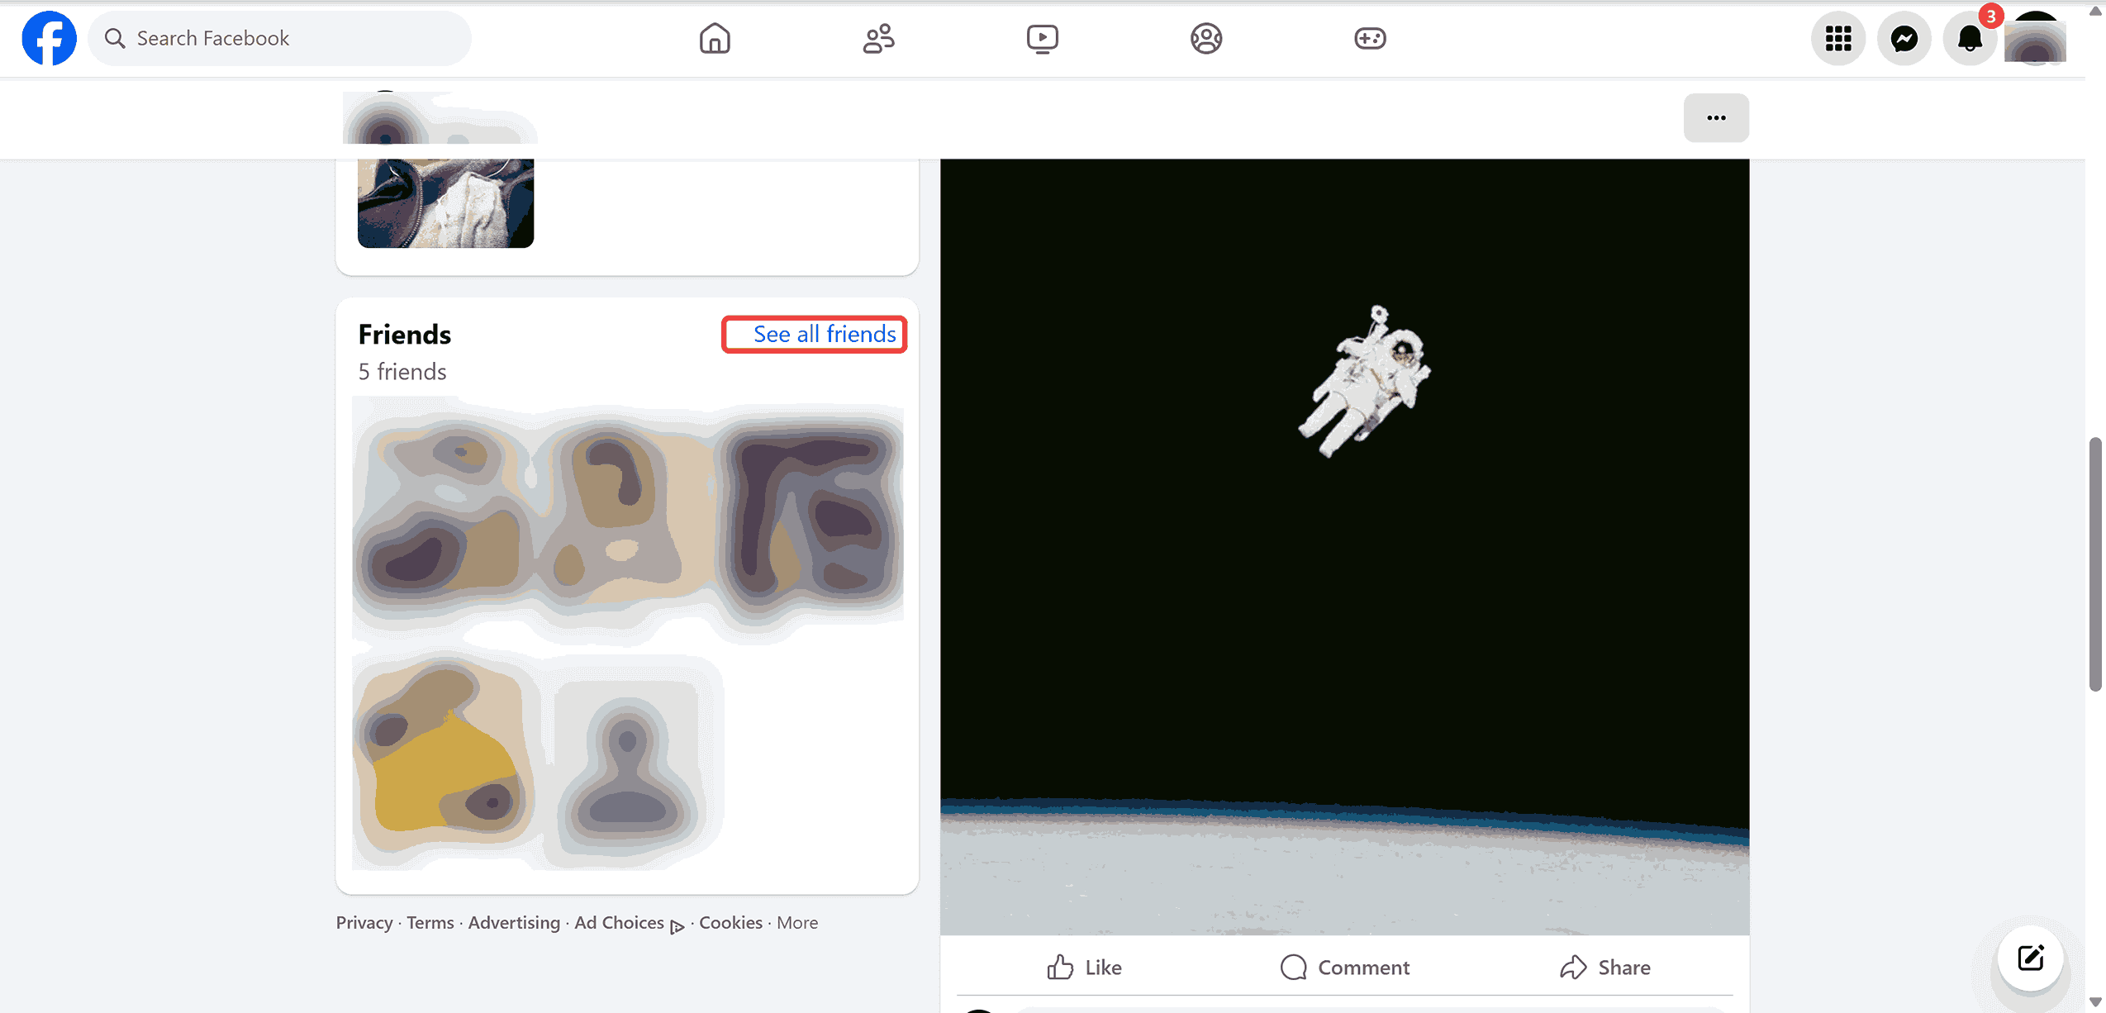Go to the Home tab
Viewport: 2106px width, 1013px height.
pyautogui.click(x=714, y=38)
